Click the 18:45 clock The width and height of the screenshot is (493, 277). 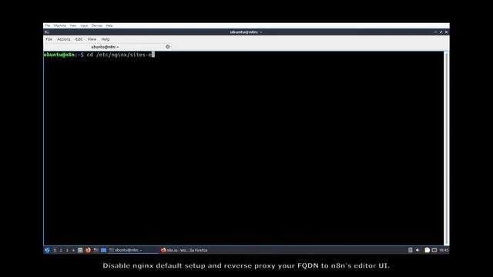tap(444, 250)
